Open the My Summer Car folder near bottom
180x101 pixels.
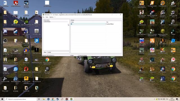click(x=37, y=79)
